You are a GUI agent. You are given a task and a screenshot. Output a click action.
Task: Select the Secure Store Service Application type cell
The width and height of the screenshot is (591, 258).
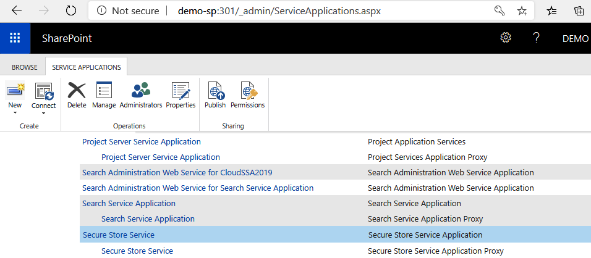[x=425, y=235]
